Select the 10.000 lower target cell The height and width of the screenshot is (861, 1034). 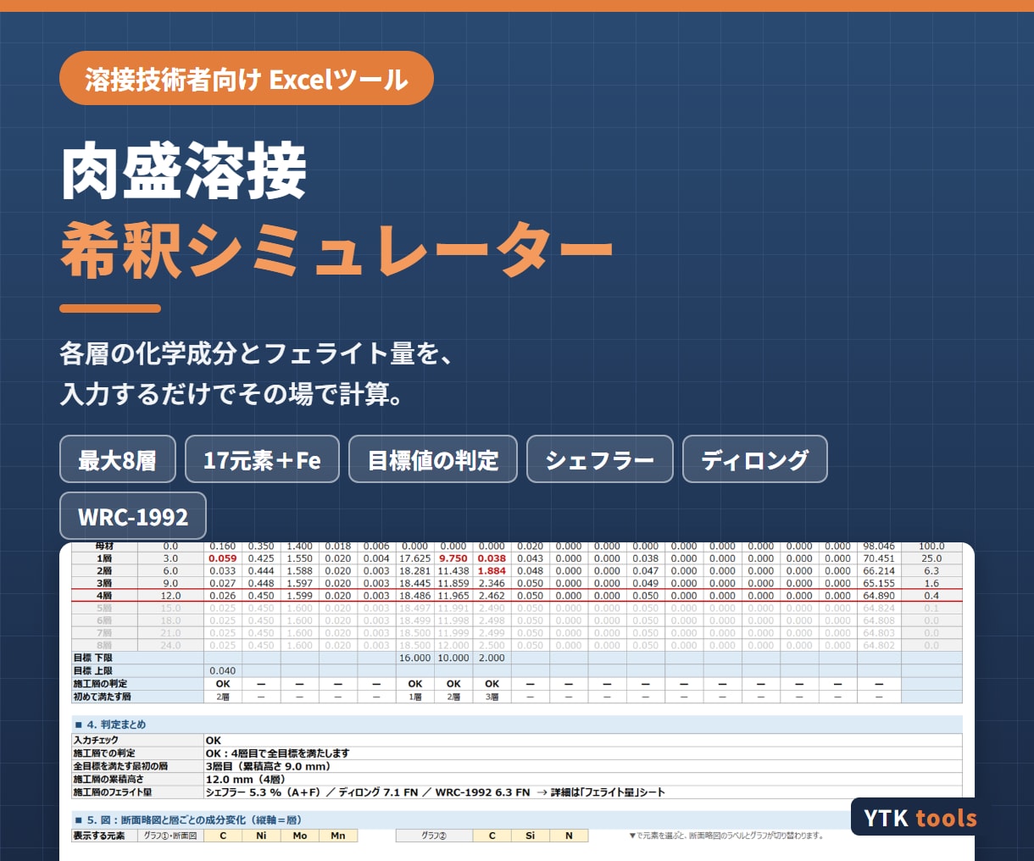pos(453,658)
